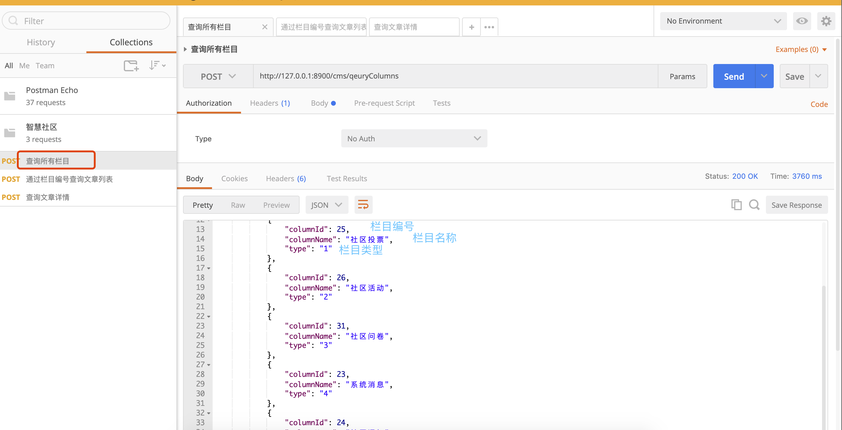Viewport: 842px width, 430px height.
Task: Add a new request tab with plus
Action: (x=471, y=27)
